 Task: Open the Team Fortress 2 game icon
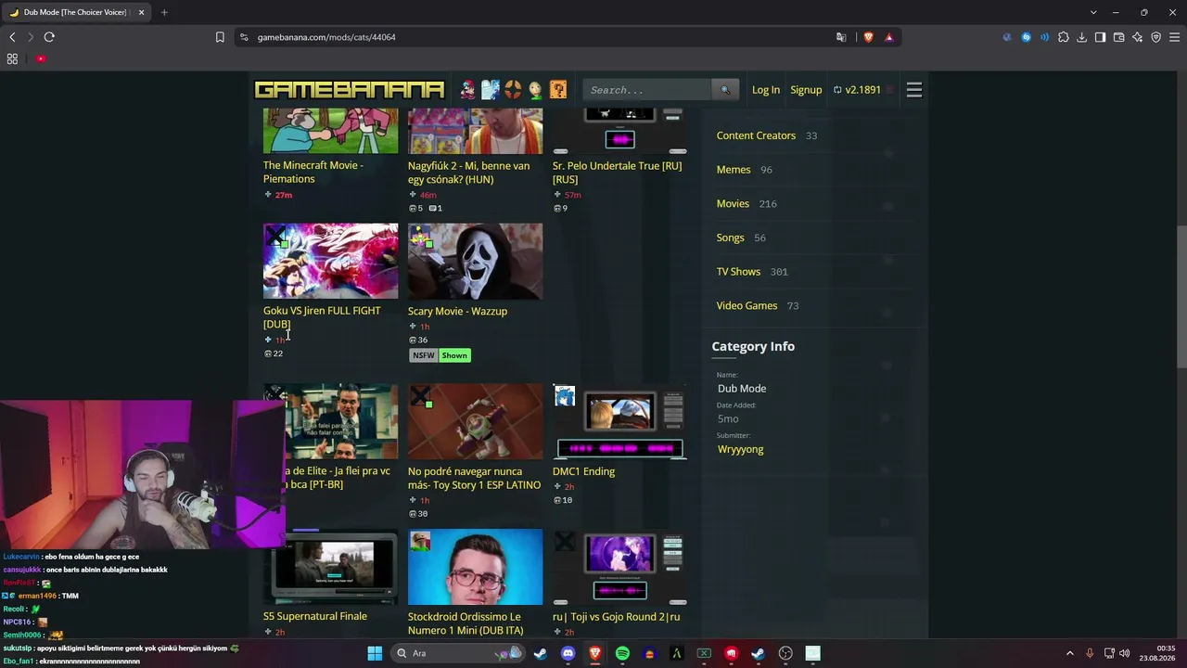pos(513,90)
